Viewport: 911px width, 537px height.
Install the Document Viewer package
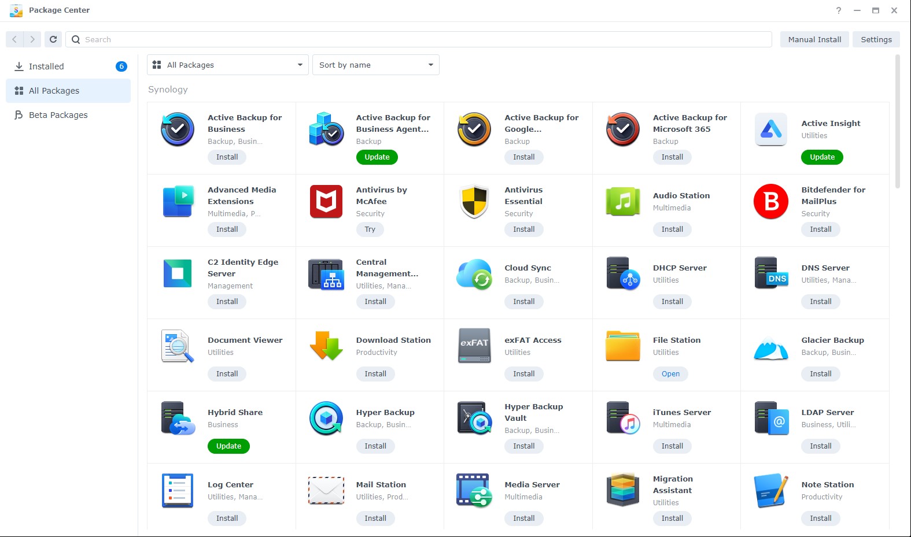pos(227,374)
